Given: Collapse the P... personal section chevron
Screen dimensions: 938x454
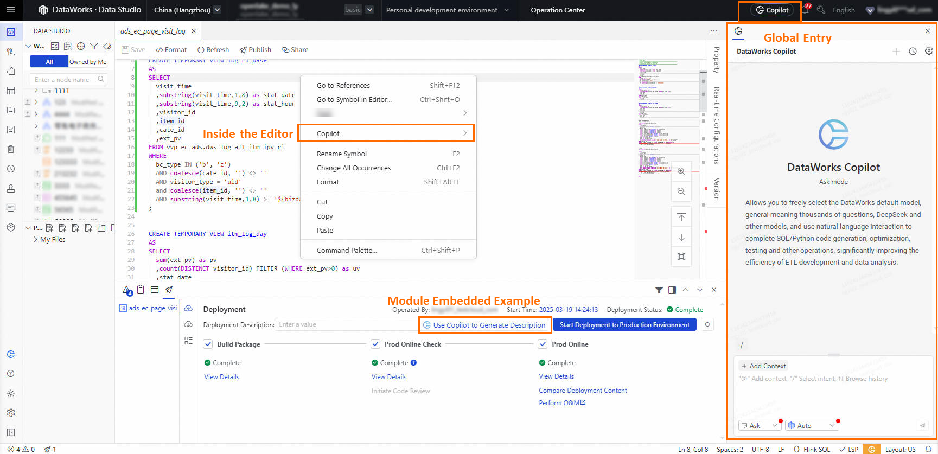Looking at the screenshot, I should tap(28, 228).
